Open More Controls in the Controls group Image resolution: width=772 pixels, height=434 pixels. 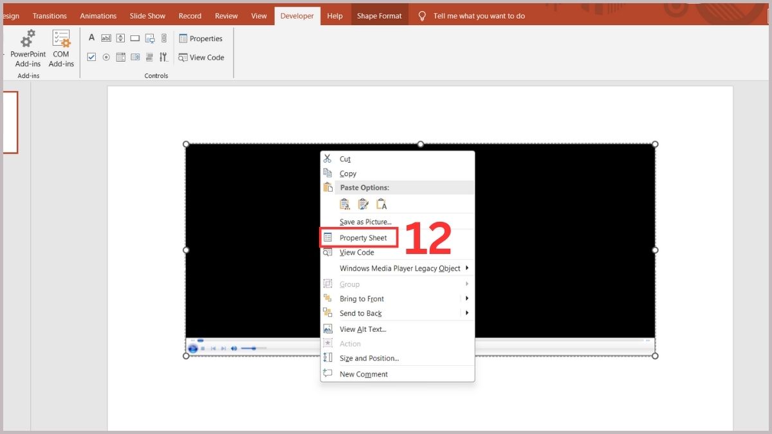tap(164, 57)
